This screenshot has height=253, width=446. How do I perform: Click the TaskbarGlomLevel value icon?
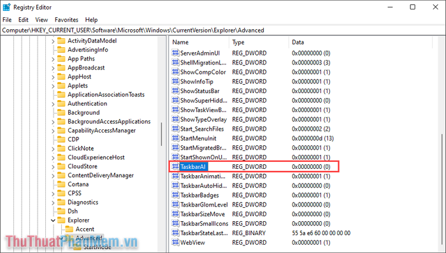coord(175,205)
